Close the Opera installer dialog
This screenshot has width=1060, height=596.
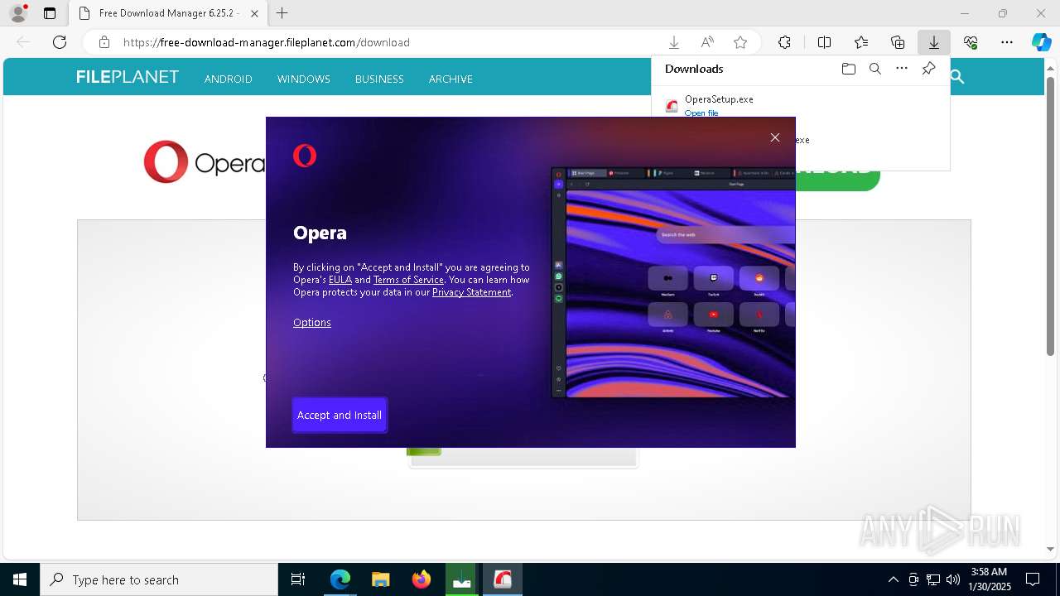(x=775, y=137)
